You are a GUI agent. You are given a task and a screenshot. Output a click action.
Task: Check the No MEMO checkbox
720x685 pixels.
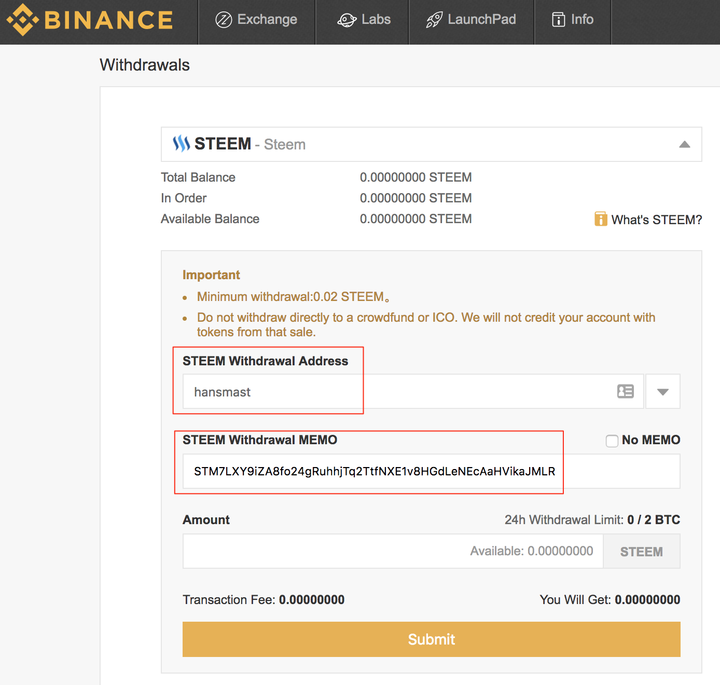(612, 441)
